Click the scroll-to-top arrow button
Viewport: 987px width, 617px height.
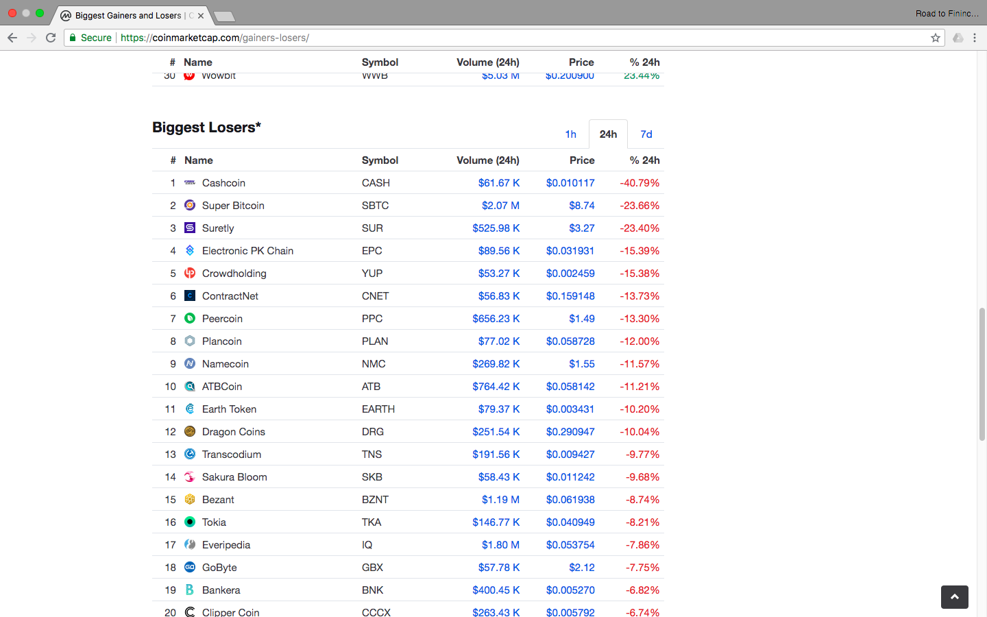(955, 597)
